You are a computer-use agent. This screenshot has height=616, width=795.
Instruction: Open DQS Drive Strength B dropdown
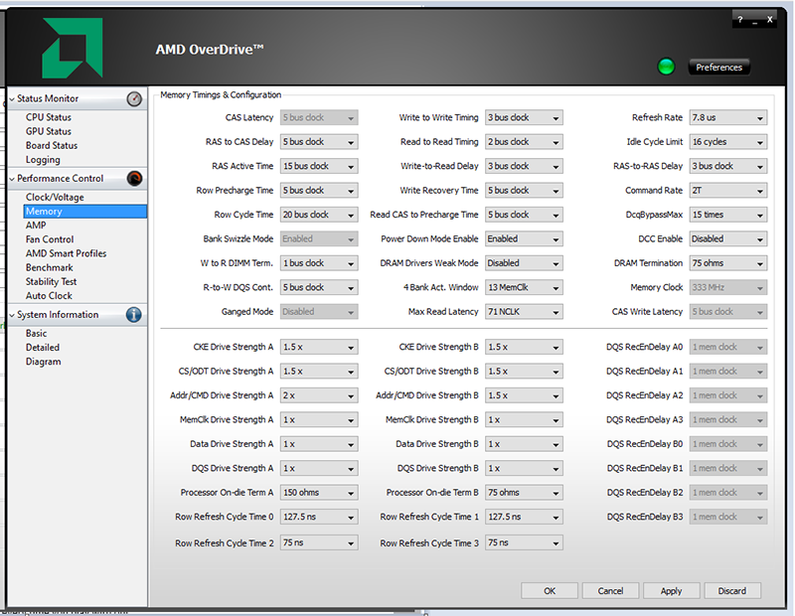525,469
